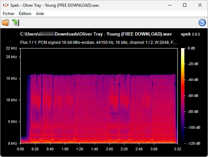The height and width of the screenshot is (157, 208).
Task: Click the 0:20 time axis label
Action: 35,149
